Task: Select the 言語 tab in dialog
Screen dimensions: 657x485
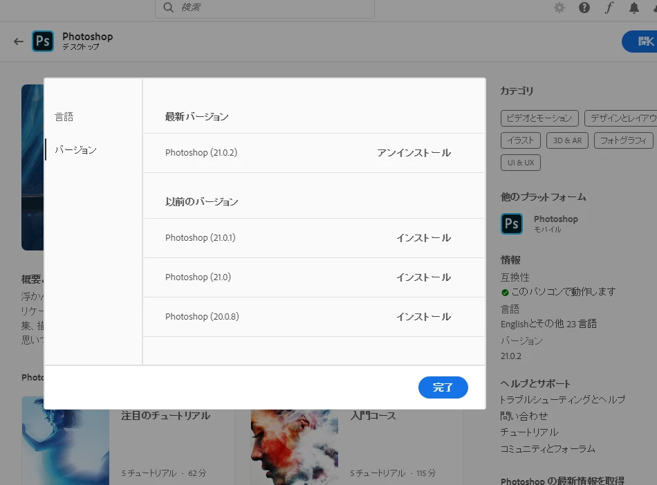Action: (64, 116)
